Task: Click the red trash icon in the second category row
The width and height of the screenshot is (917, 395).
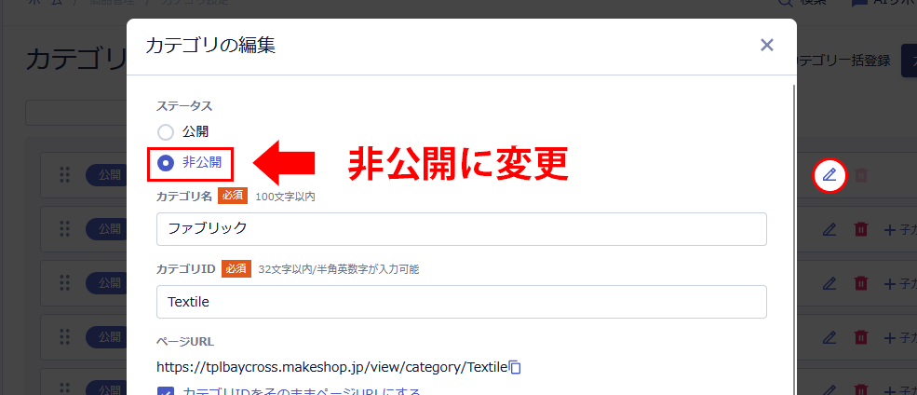Action: point(861,229)
